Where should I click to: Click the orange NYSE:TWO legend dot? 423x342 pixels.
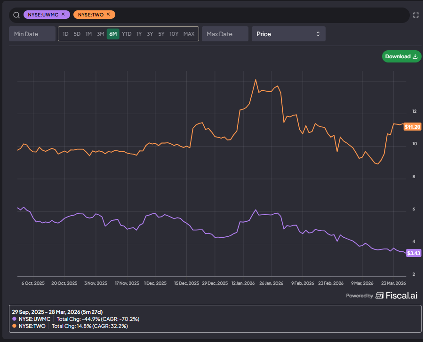14,326
